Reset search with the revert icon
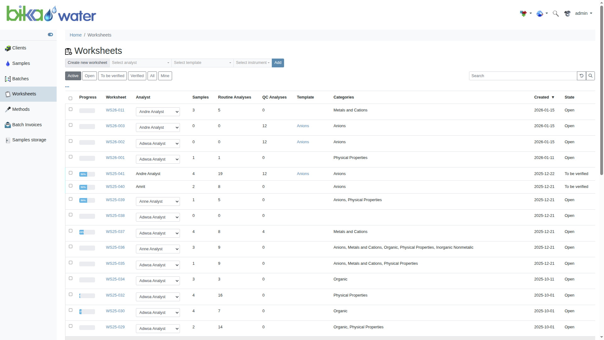 pos(581,76)
